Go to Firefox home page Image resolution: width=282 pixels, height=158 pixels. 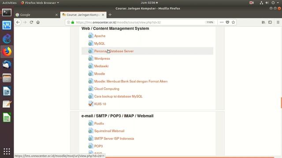(38, 22)
